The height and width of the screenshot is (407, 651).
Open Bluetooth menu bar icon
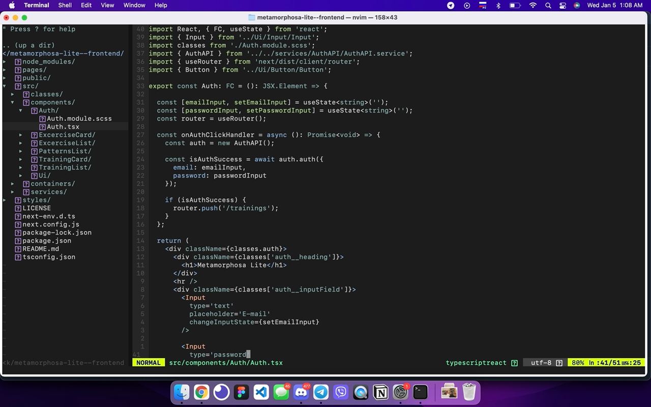(x=498, y=5)
